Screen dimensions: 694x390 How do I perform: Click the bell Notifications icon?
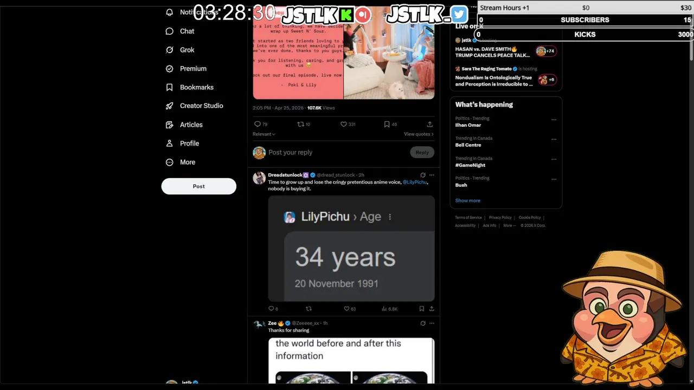(x=170, y=12)
